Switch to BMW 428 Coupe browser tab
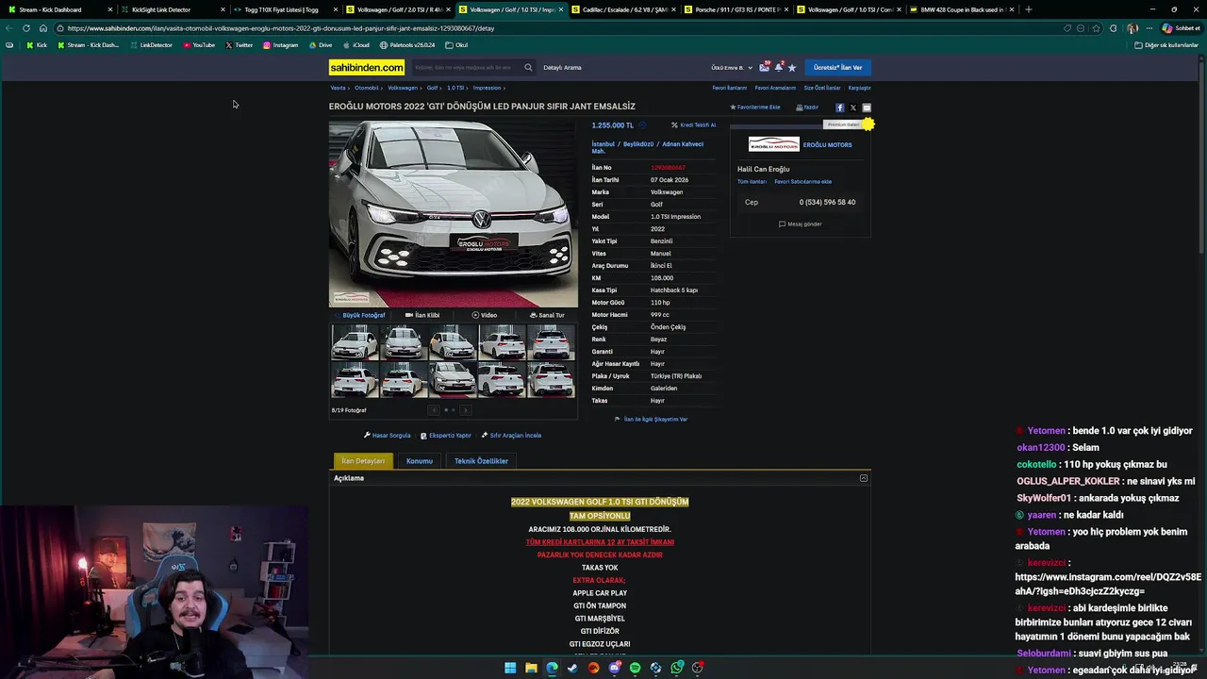 pyautogui.click(x=962, y=9)
